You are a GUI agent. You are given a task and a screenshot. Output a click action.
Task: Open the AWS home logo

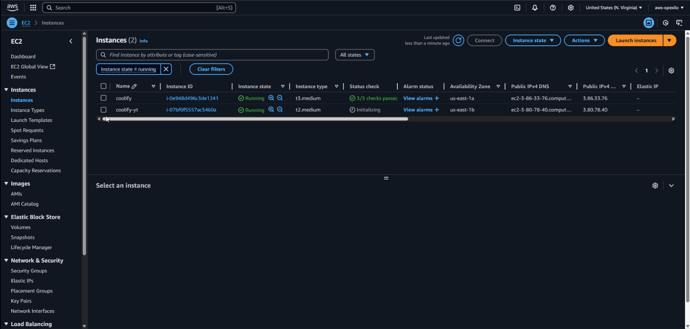[12, 7]
